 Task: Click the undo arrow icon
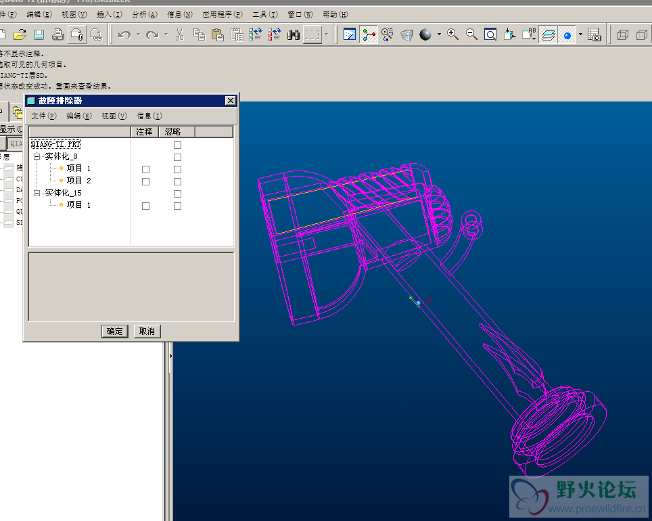[x=124, y=35]
